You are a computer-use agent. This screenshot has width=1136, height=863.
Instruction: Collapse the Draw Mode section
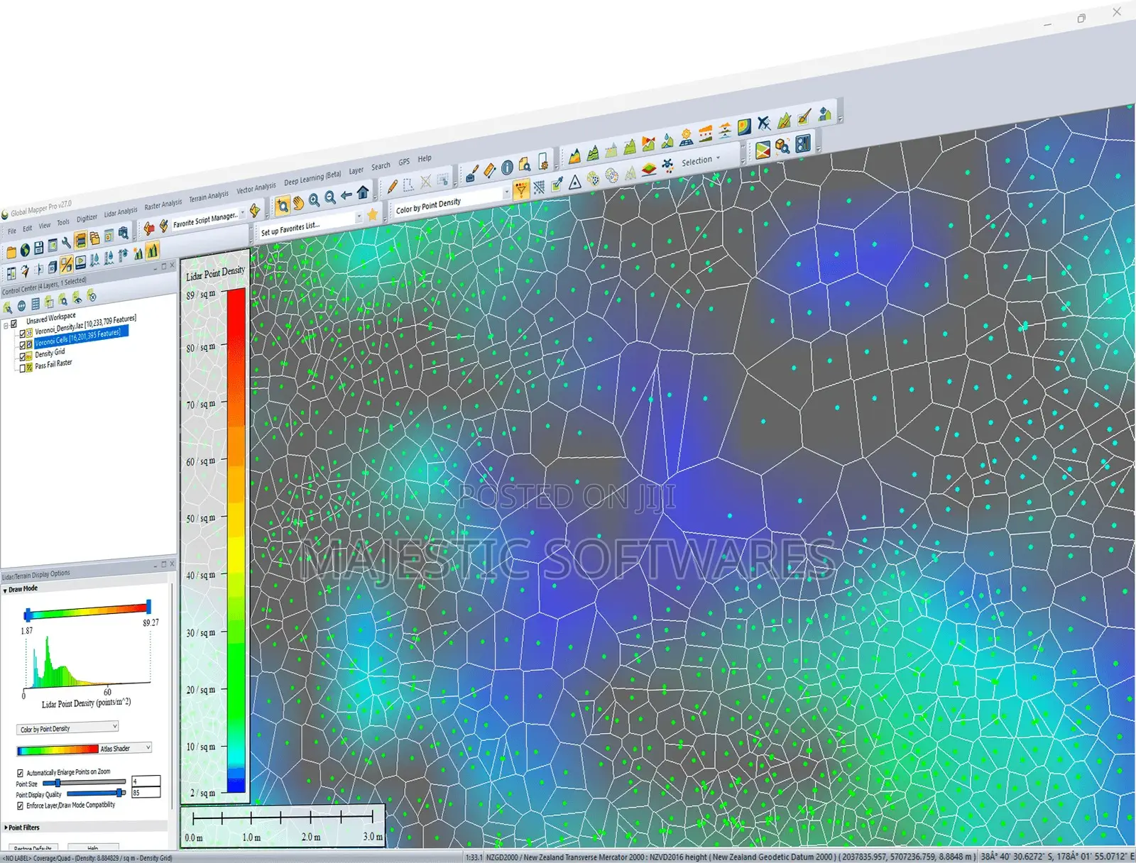click(5, 590)
